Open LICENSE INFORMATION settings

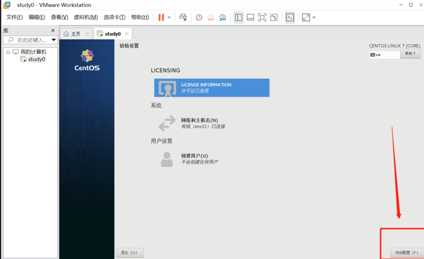click(x=212, y=88)
